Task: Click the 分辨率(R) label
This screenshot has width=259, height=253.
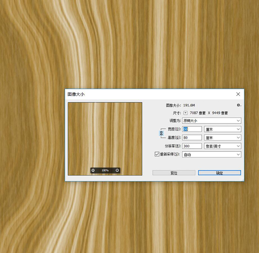Action: click(173, 146)
